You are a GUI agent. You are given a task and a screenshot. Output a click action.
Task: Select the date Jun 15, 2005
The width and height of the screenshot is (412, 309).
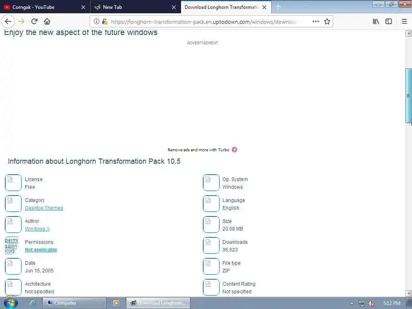pos(39,271)
